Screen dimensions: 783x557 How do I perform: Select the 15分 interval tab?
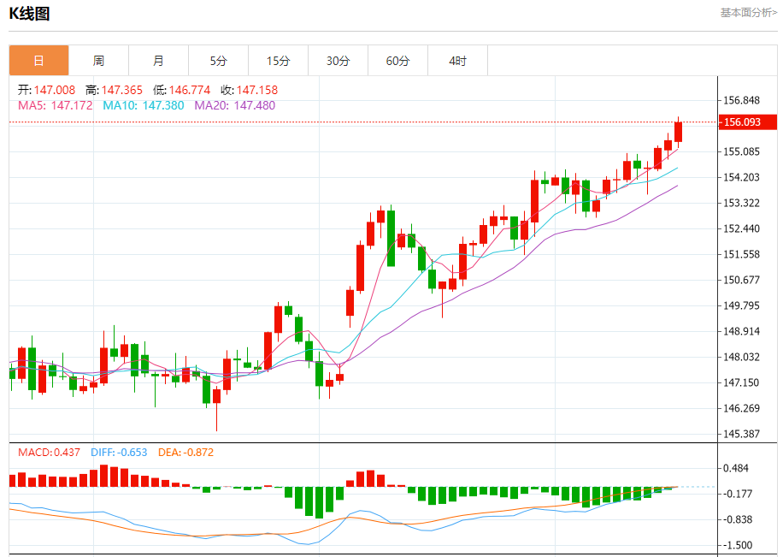(x=278, y=61)
